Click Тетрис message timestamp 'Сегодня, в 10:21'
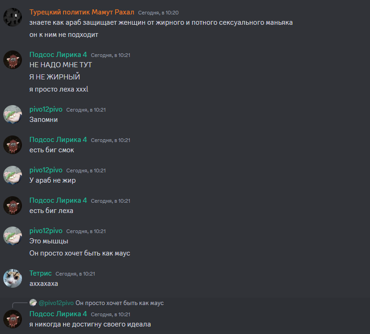370x334 pixels. (75, 274)
